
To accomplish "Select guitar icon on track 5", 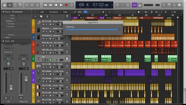I will pyautogui.click(x=38, y=52).
